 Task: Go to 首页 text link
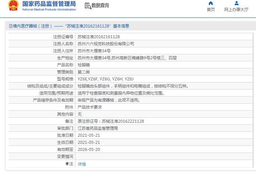pos(211,9)
